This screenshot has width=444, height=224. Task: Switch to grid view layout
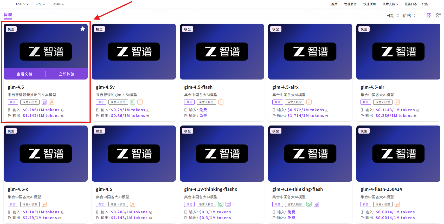[x=429, y=16]
